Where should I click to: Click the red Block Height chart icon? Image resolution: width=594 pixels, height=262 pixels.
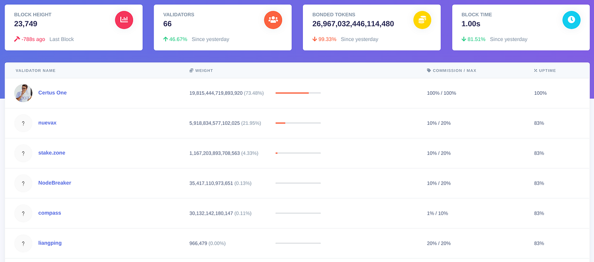coord(124,20)
